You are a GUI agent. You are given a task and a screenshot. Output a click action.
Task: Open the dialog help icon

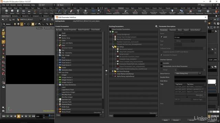tap(205, 22)
